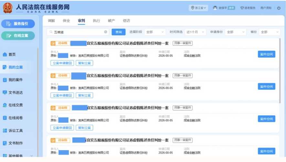
Task: Open the 省份 dropdown at the filter row's end
Action: point(270,32)
